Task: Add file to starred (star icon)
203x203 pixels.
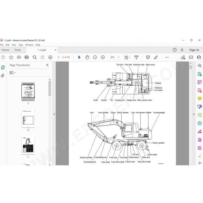Action: tap(11, 57)
